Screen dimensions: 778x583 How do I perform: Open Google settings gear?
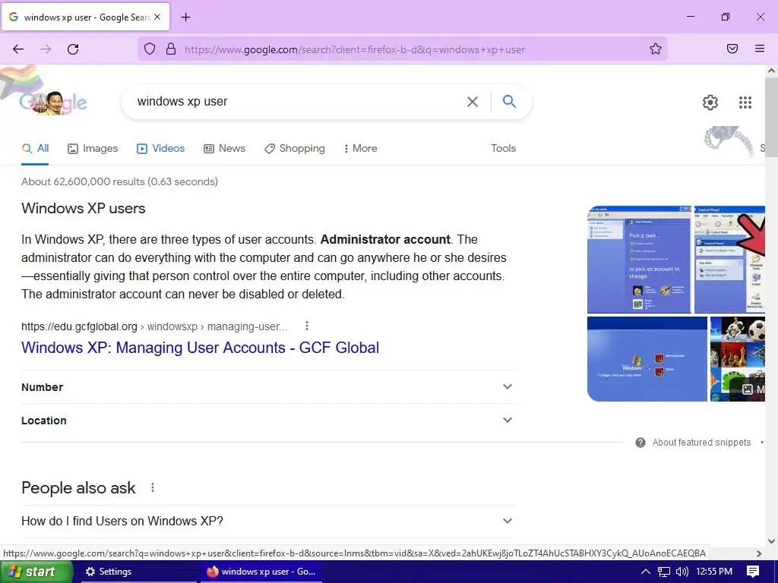point(710,102)
